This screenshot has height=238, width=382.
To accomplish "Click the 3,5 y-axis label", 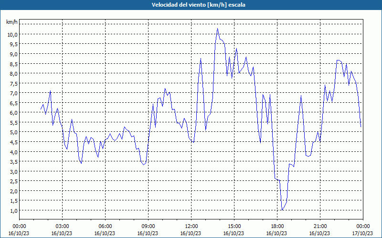I will click(13, 162).
